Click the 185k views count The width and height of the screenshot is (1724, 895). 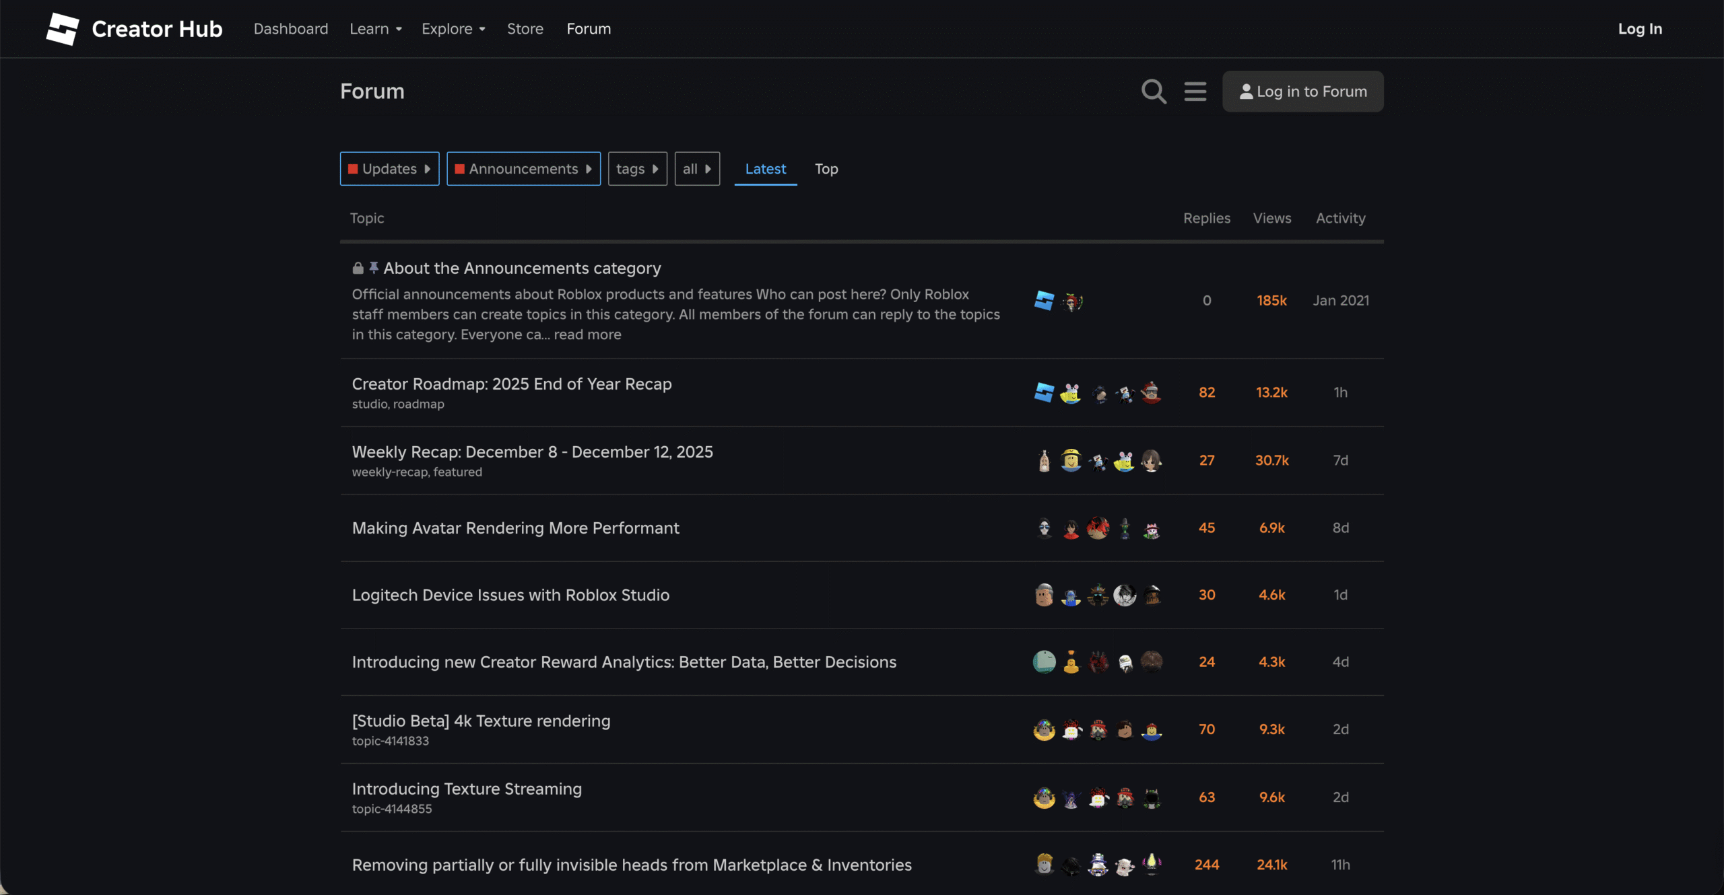click(x=1271, y=301)
